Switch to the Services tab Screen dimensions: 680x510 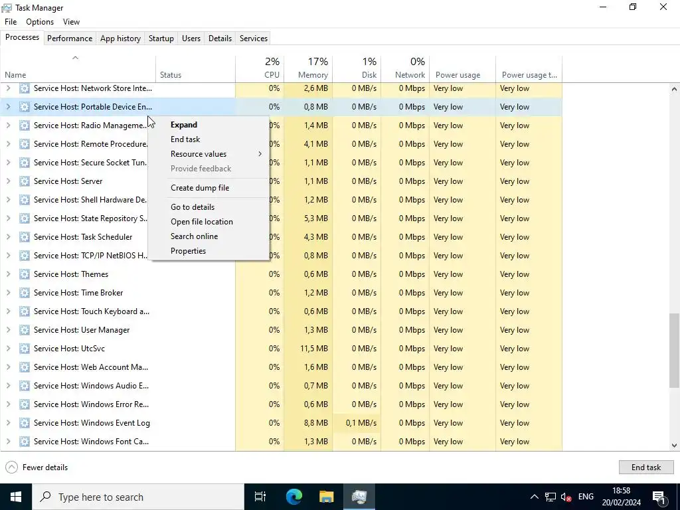point(254,38)
